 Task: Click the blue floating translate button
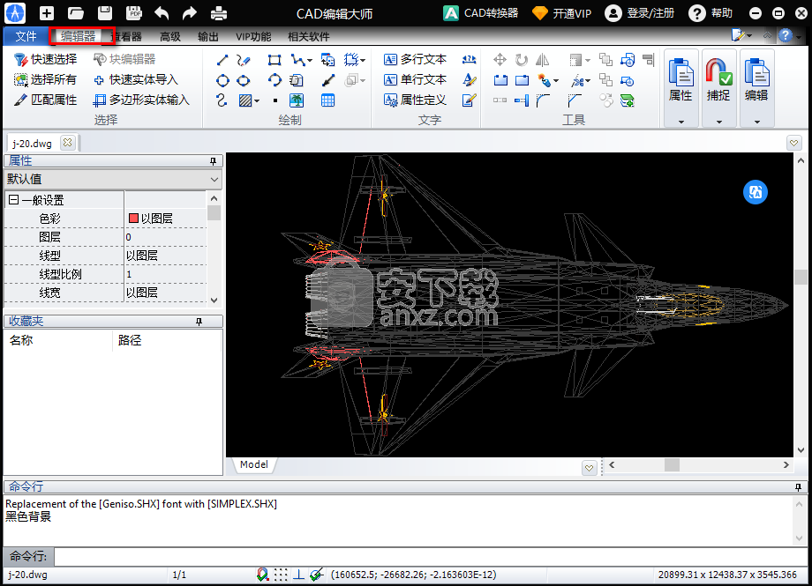(x=755, y=192)
